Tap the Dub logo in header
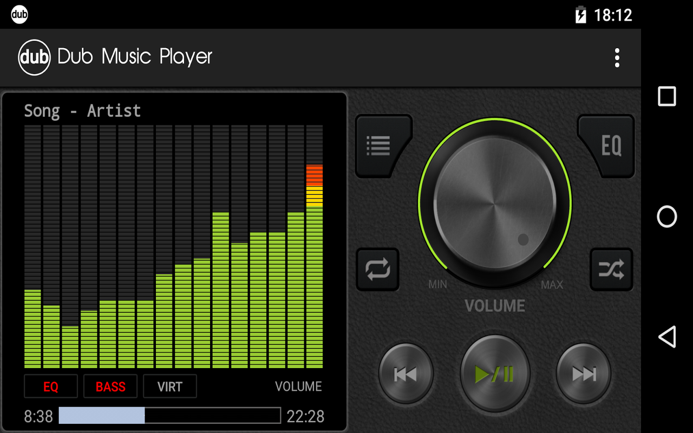Viewport: 693px width, 433px height. pyautogui.click(x=34, y=57)
